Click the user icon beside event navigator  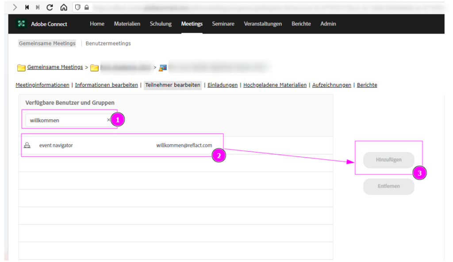click(27, 145)
